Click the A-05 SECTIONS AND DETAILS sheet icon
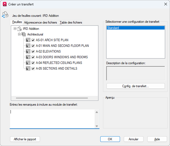 tap(28, 69)
